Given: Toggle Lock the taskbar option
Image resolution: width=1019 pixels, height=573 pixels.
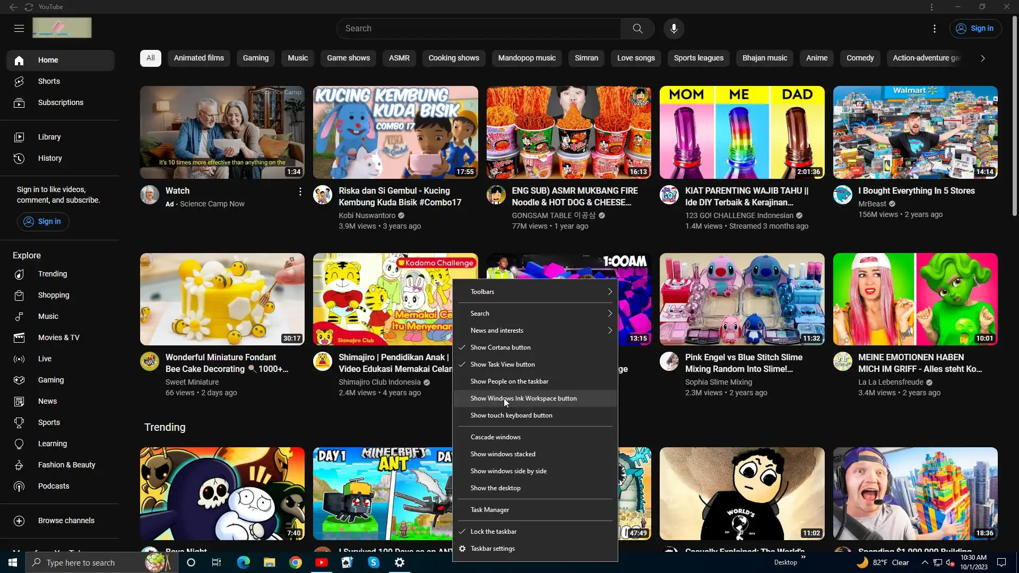Looking at the screenshot, I should pyautogui.click(x=493, y=532).
